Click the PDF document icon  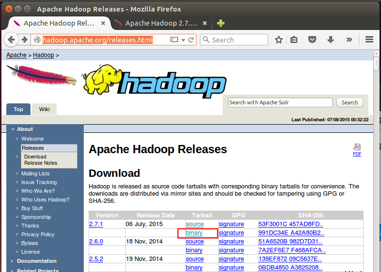pyautogui.click(x=357, y=147)
